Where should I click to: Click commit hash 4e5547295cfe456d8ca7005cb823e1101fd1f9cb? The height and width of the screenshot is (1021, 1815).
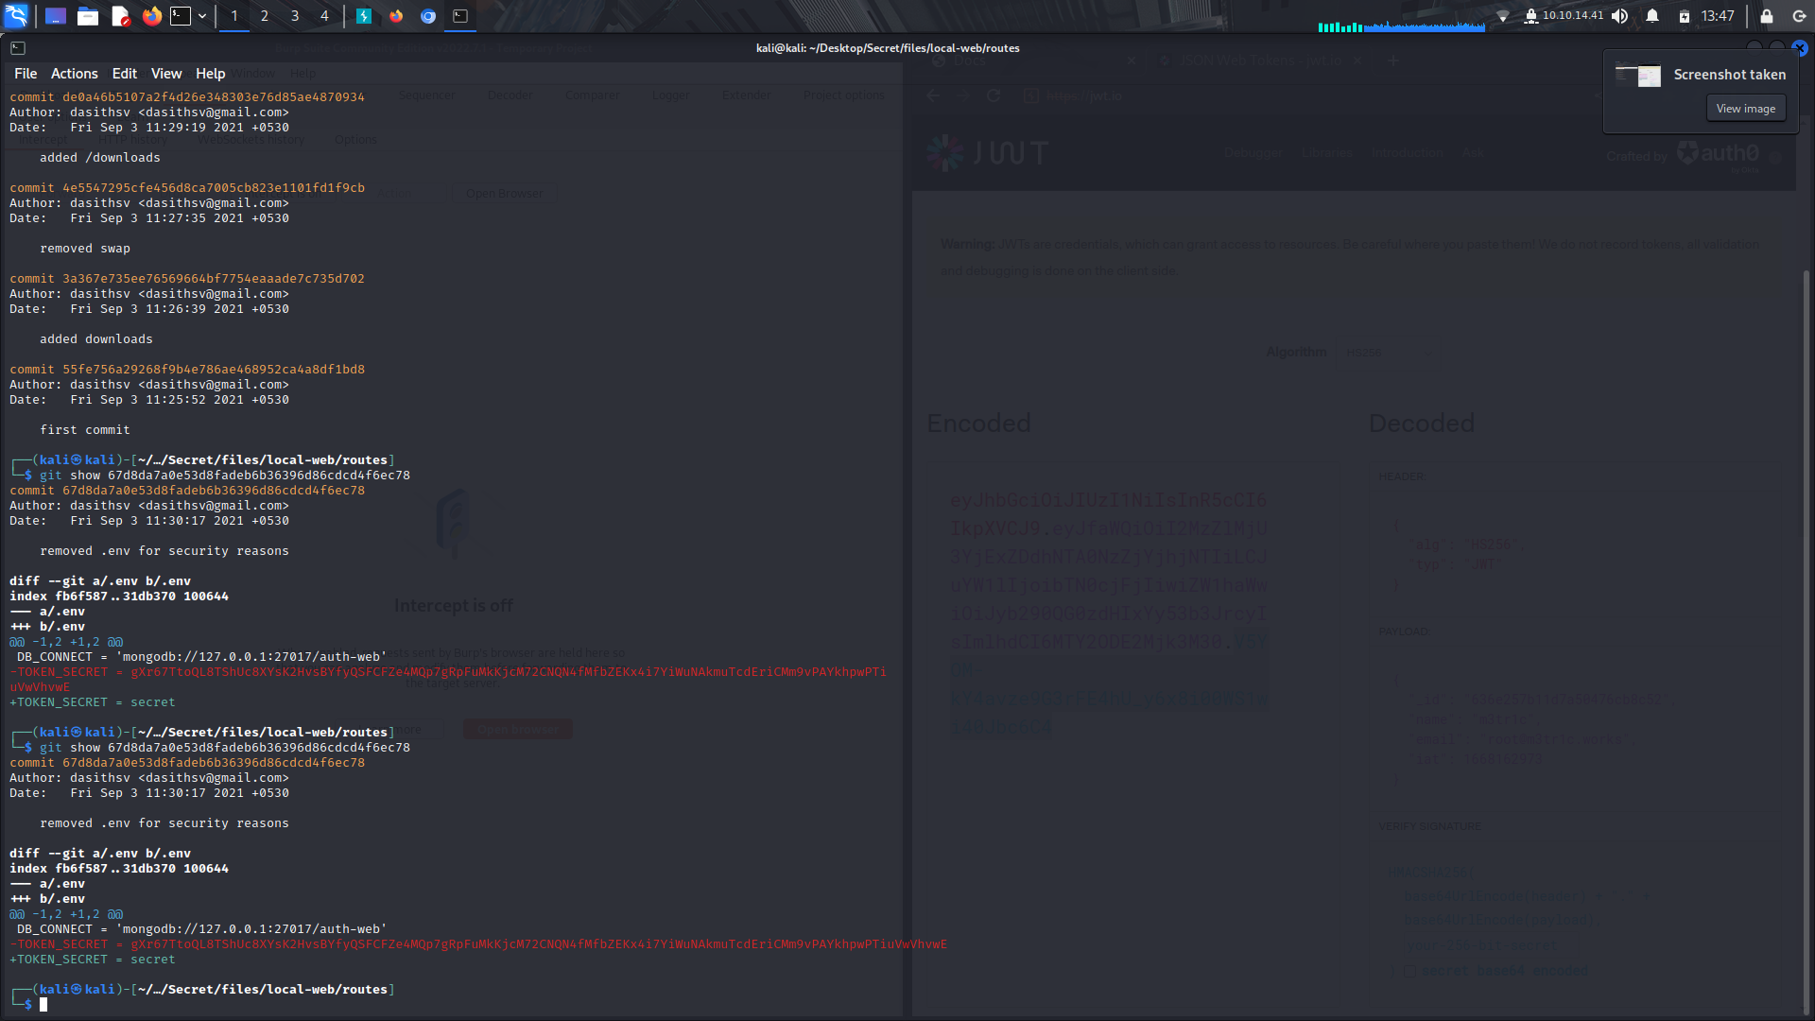coord(213,188)
